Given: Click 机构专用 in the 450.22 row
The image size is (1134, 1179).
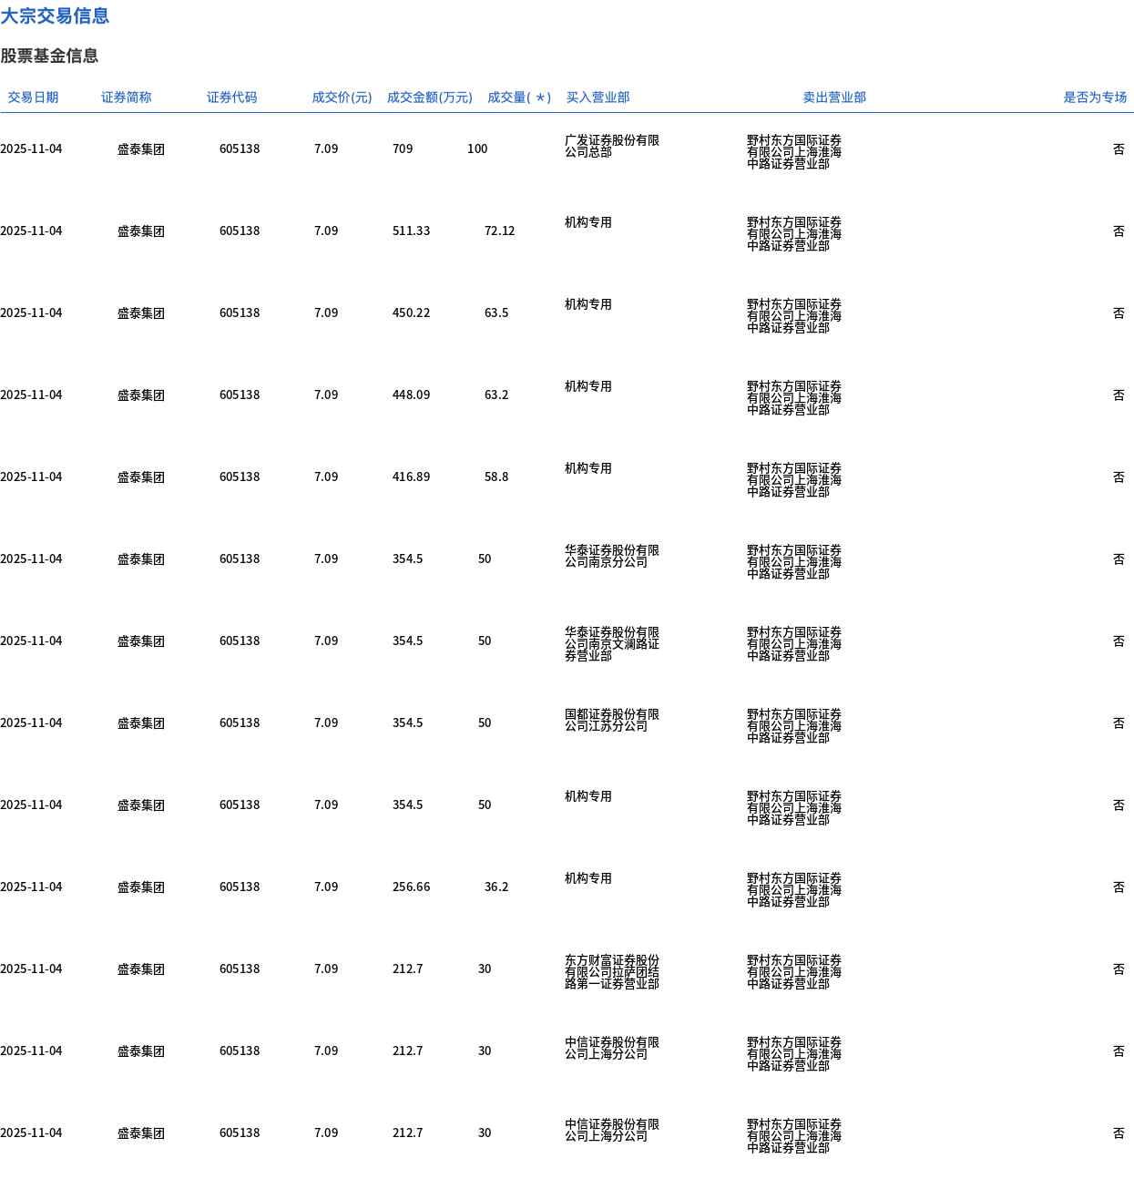Looking at the screenshot, I should click(588, 304).
